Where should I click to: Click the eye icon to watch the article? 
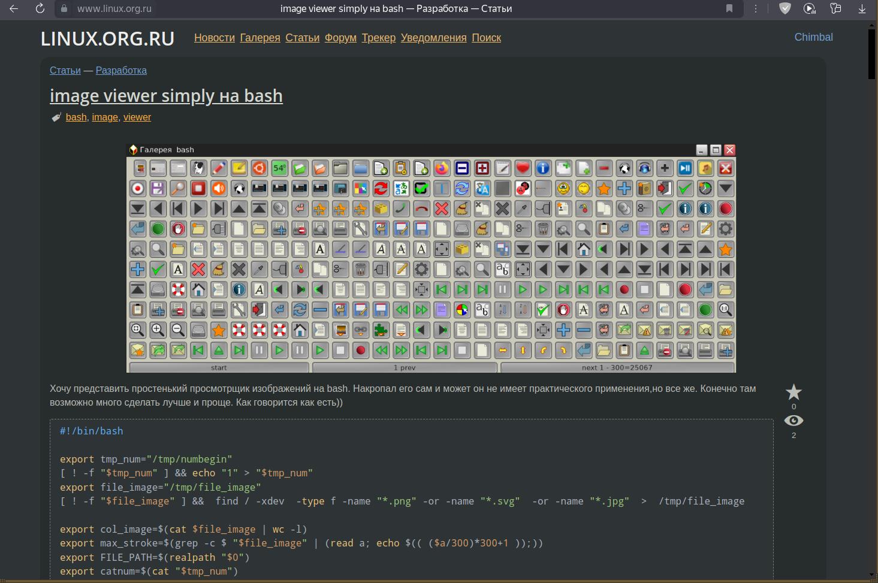coord(793,421)
